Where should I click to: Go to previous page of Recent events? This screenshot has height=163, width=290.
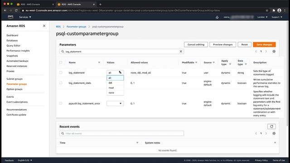(x=256, y=133)
